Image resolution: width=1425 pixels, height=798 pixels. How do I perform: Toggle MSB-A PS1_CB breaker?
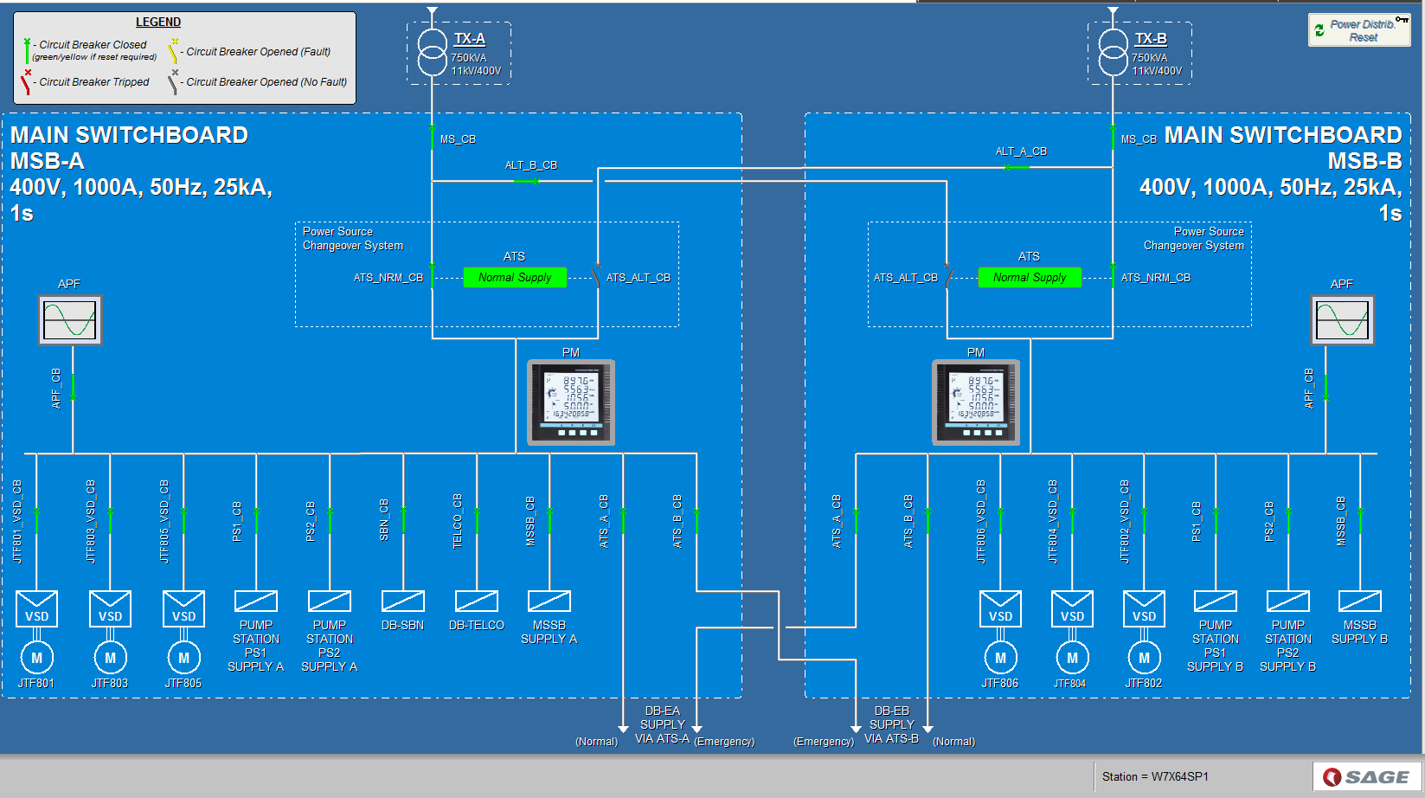point(256,521)
